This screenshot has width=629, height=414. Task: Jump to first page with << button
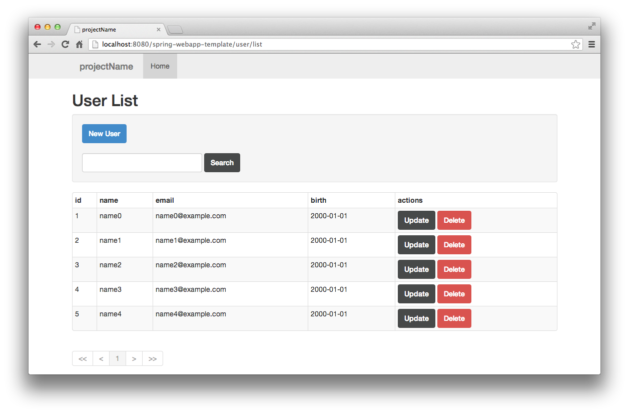click(83, 358)
